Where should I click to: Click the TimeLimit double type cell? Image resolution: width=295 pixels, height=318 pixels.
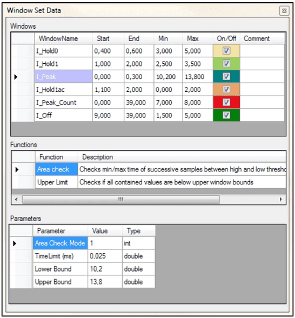[x=138, y=256]
